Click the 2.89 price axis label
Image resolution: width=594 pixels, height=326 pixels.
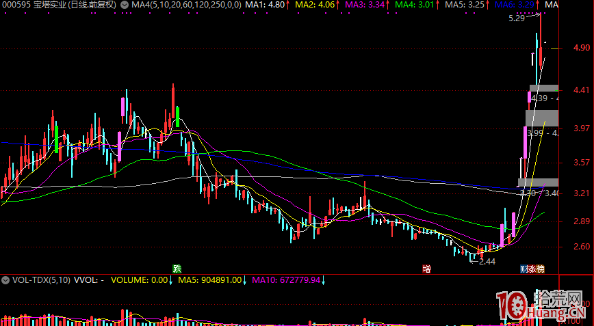tap(582, 221)
